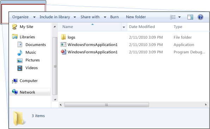Image resolution: width=210 pixels, height=129 pixels.
Task: Click the WindowsFormsApplication1 application icon
Action: (x=63, y=45)
